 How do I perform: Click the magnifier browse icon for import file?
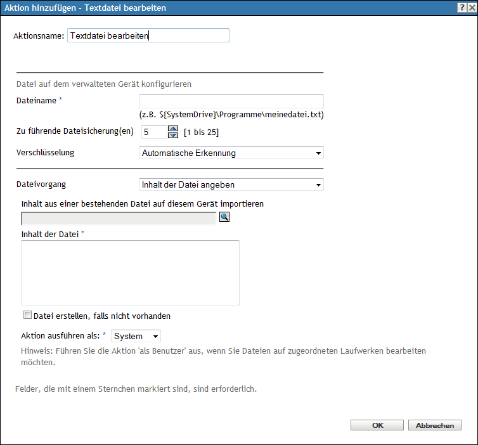tap(224, 217)
